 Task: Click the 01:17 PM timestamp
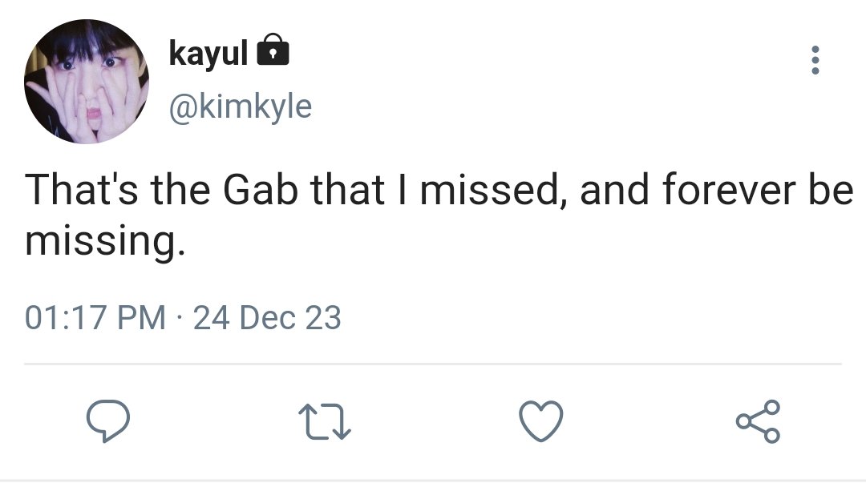point(95,318)
